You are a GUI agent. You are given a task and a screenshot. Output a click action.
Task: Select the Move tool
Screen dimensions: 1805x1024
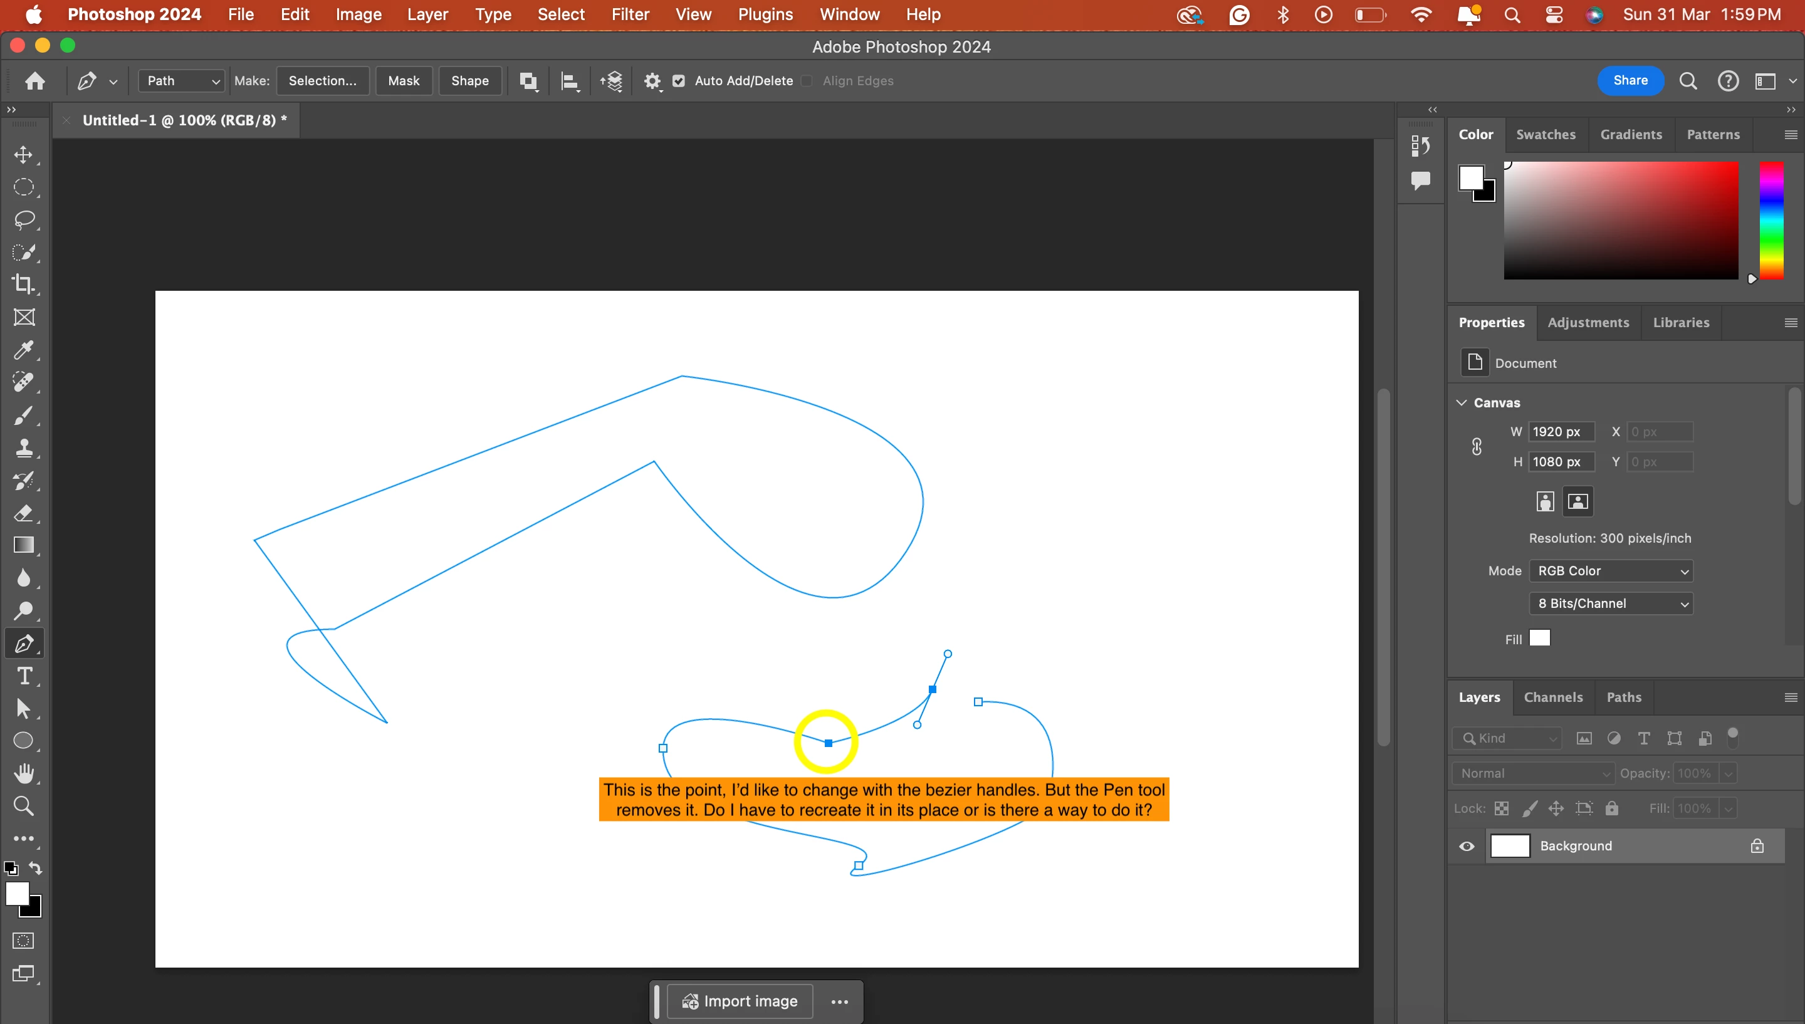coord(24,155)
